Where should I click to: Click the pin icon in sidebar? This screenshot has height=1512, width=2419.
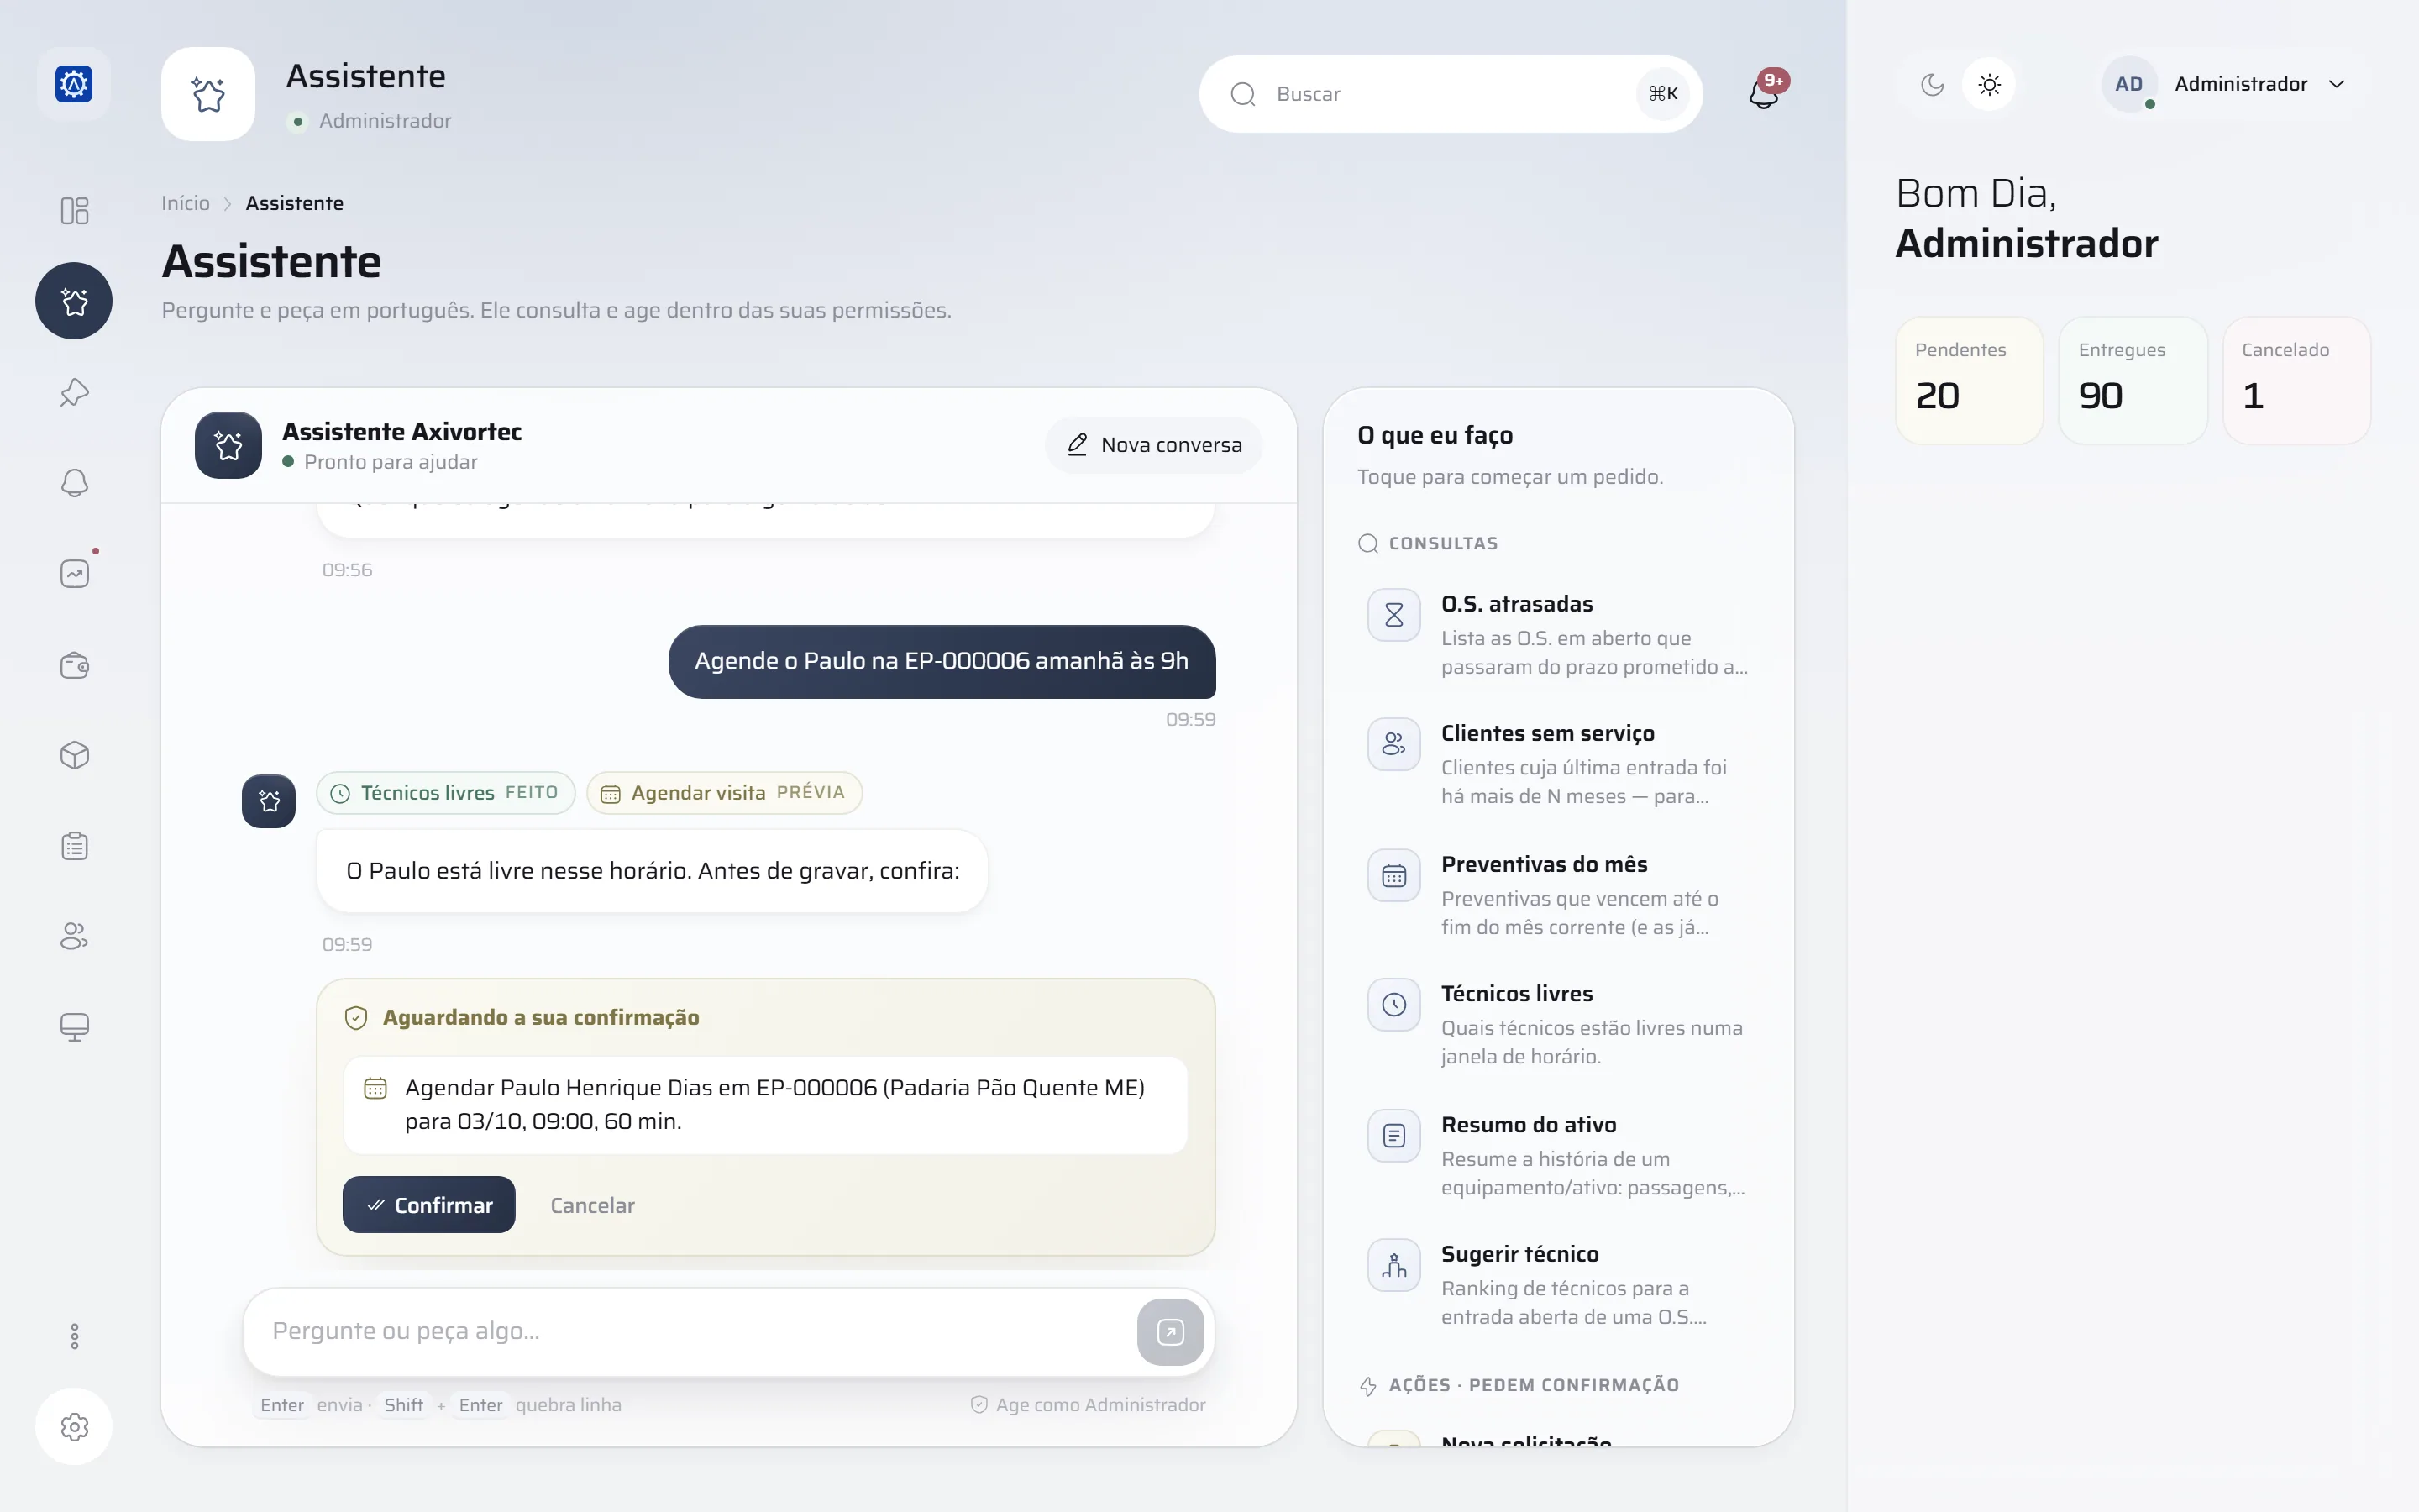[74, 392]
